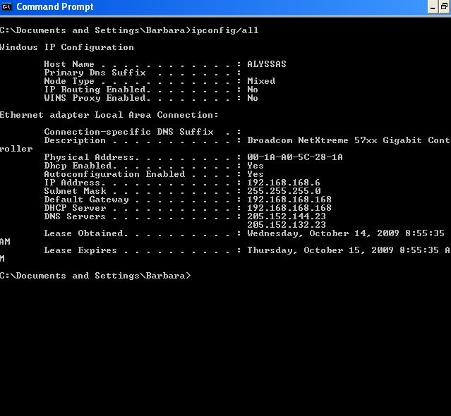Click the final command prompt line
Viewport: 451px width, 416px height.
[95, 276]
